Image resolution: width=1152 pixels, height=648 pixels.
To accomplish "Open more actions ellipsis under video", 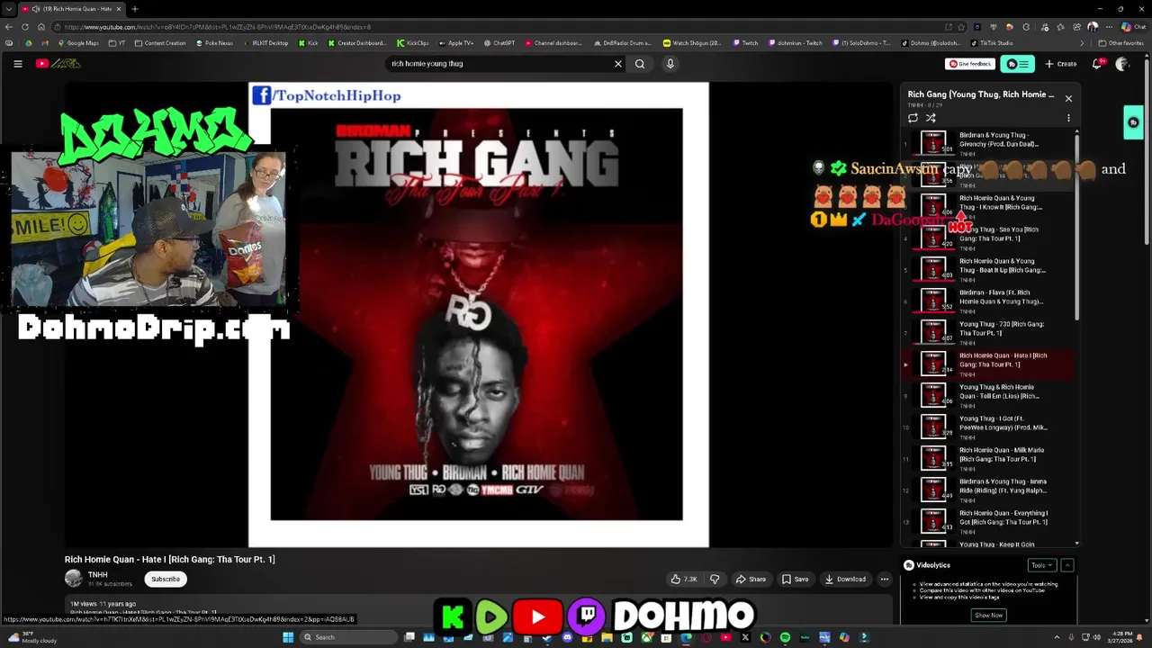I will pyautogui.click(x=885, y=580).
